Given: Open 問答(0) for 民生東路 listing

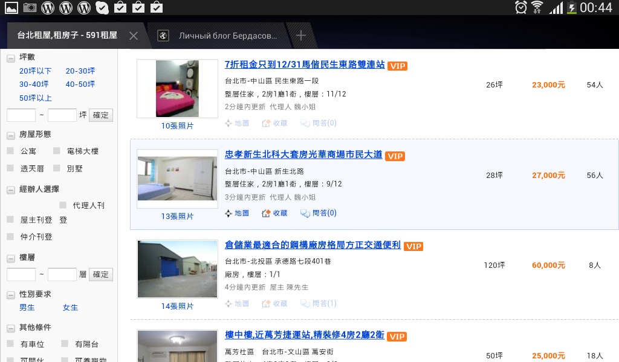Looking at the screenshot, I should (318, 123).
